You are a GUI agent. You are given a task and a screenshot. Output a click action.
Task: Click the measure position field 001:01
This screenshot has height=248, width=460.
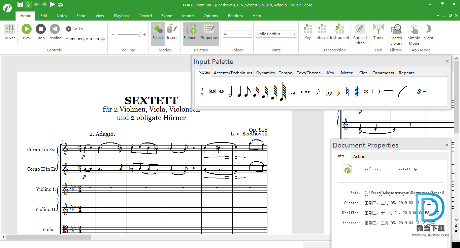pyautogui.click(x=74, y=39)
